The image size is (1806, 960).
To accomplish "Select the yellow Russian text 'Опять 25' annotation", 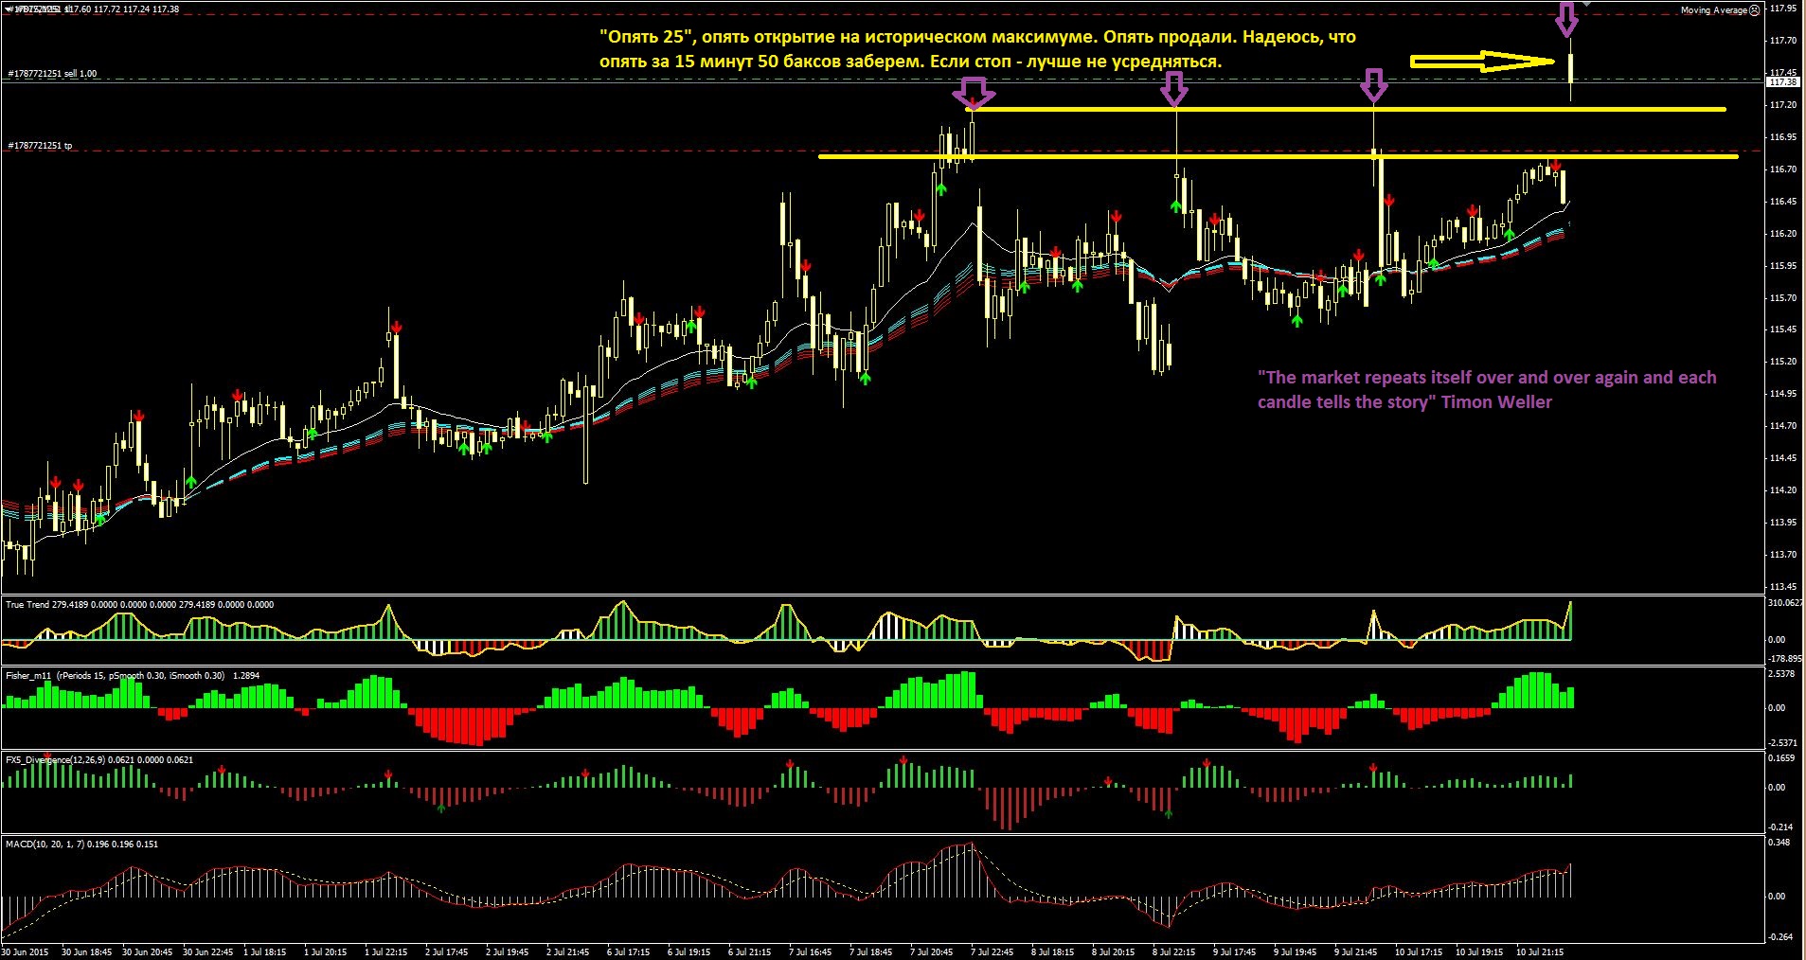I will coord(977,49).
